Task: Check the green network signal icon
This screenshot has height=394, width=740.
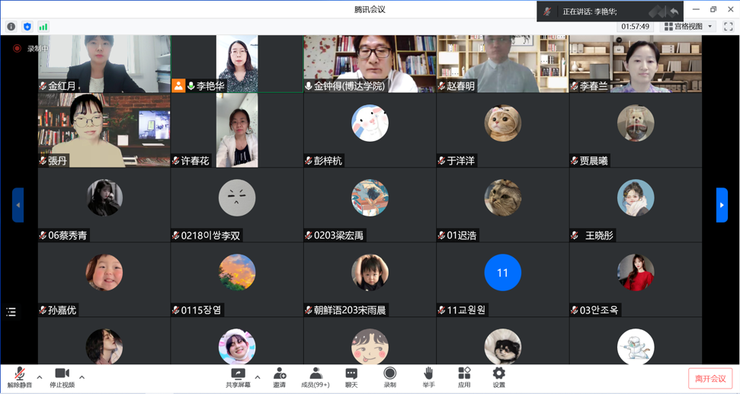Action: 43,27
